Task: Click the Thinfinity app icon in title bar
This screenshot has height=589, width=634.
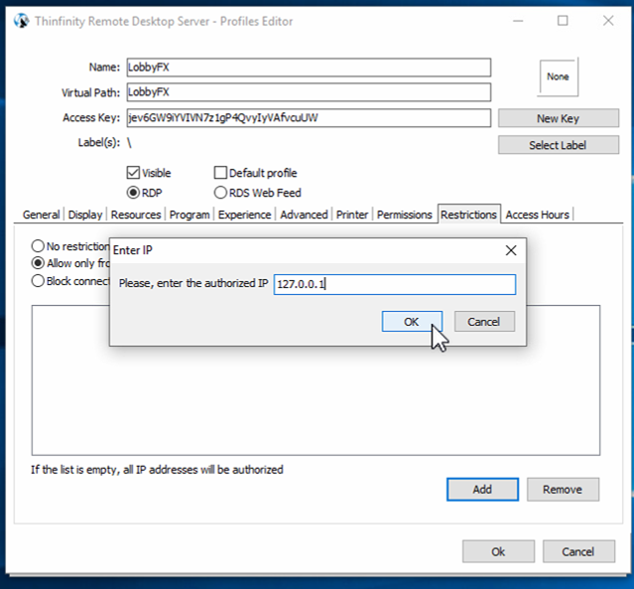Action: click(x=17, y=21)
